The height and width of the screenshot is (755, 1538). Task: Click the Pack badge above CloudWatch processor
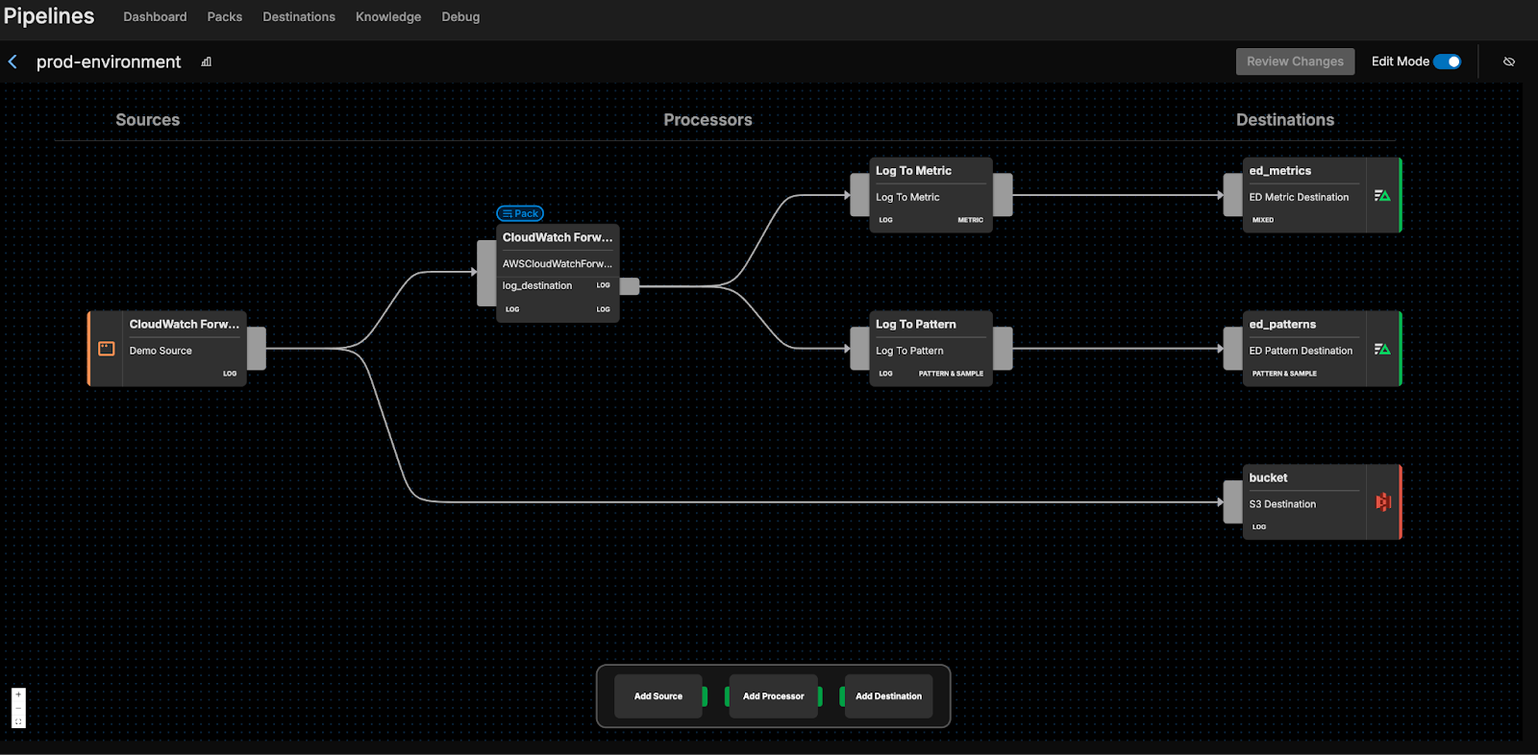[520, 213]
